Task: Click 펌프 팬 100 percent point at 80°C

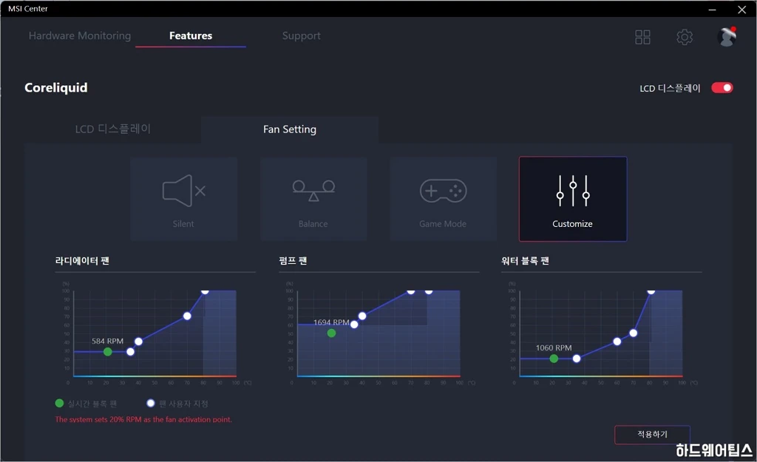Action: 429,291
